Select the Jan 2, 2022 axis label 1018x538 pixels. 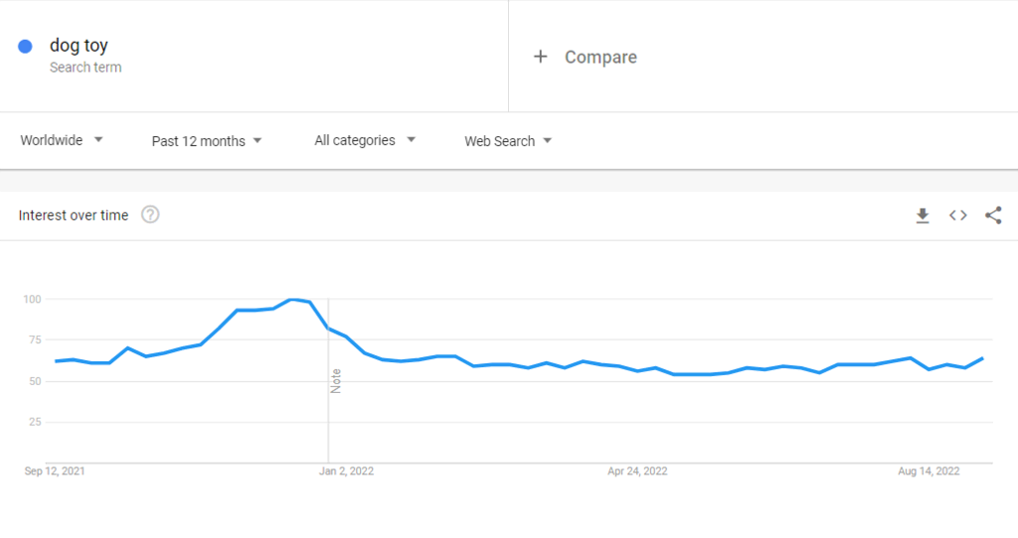[x=346, y=471]
